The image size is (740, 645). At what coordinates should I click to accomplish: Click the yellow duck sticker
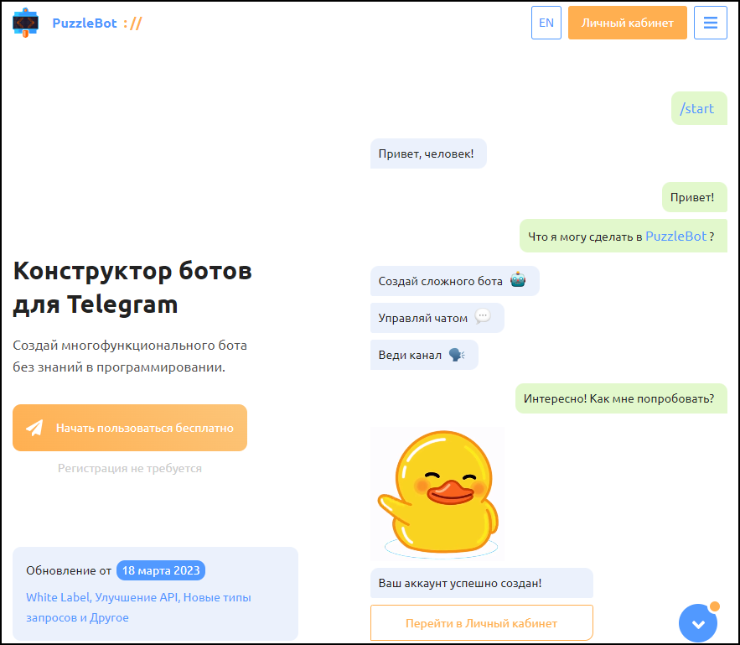tap(438, 493)
